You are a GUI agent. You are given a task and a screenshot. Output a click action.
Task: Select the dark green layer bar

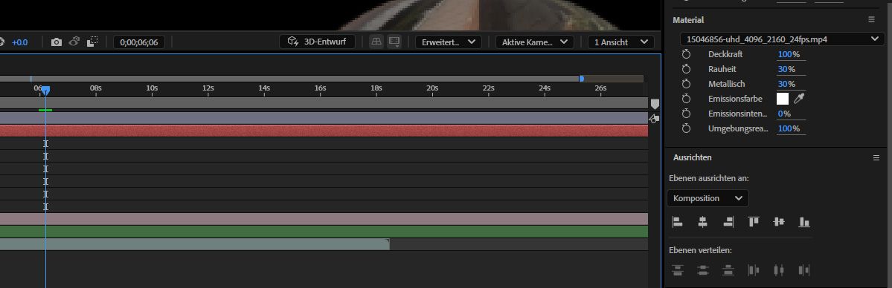pos(324,232)
